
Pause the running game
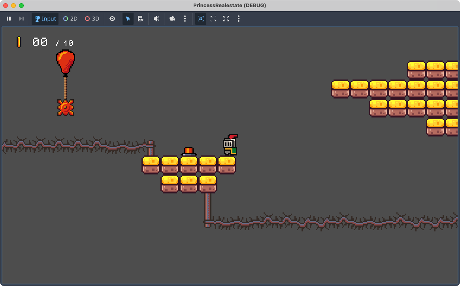pyautogui.click(x=9, y=19)
